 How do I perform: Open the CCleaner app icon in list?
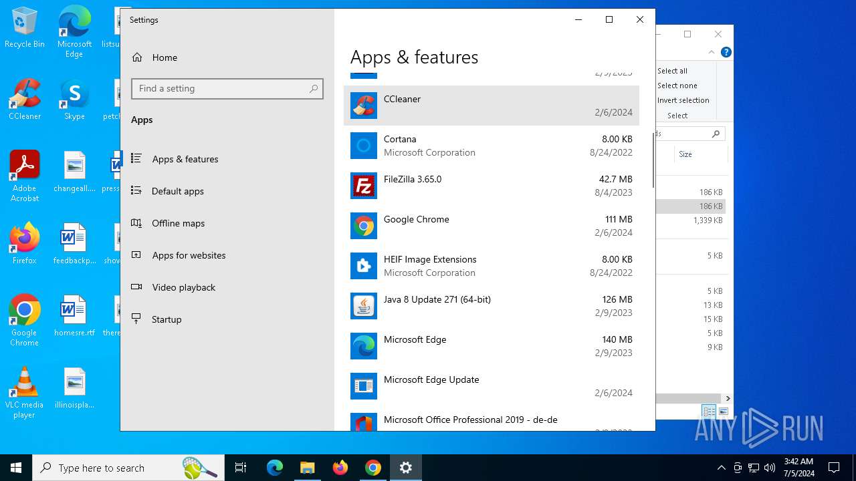(364, 106)
